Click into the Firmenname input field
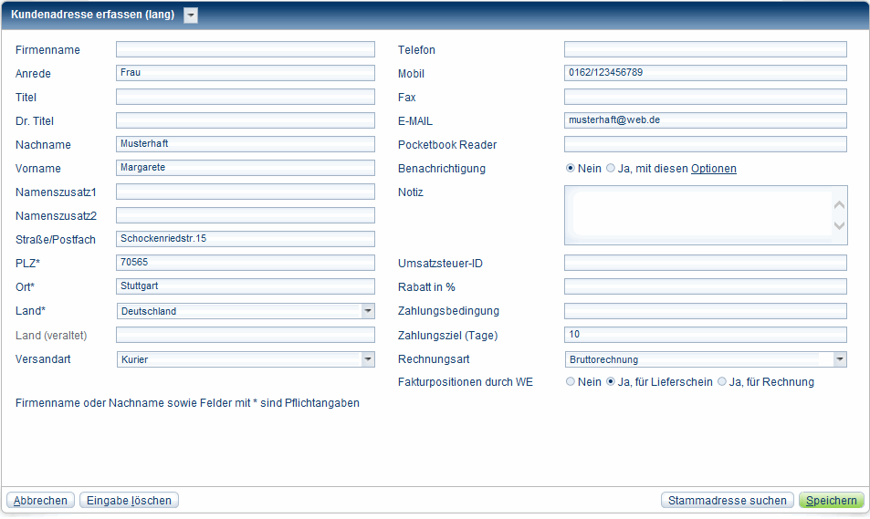Image resolution: width=870 pixels, height=519 pixels. pyautogui.click(x=245, y=49)
